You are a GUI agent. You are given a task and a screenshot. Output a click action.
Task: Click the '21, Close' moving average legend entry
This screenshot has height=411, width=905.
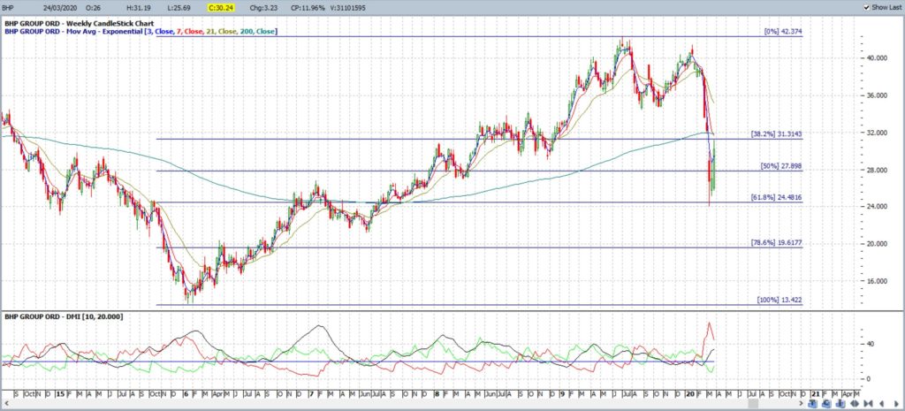[221, 31]
